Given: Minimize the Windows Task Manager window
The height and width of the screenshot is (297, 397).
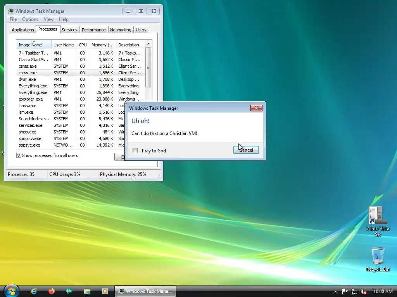Looking at the screenshot, I should (x=128, y=11).
